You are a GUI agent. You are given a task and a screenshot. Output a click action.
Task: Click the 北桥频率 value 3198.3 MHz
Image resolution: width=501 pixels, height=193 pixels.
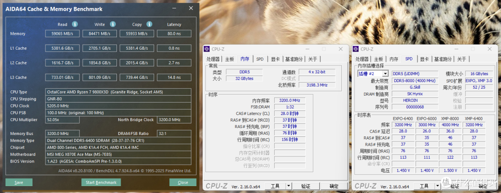(x=316, y=85)
